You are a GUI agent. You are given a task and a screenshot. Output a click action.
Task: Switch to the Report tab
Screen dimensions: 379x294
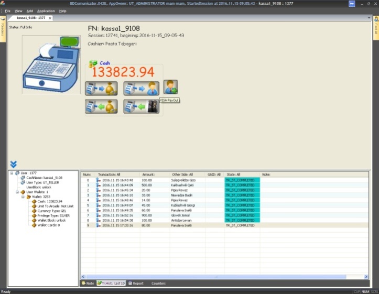pos(136,283)
